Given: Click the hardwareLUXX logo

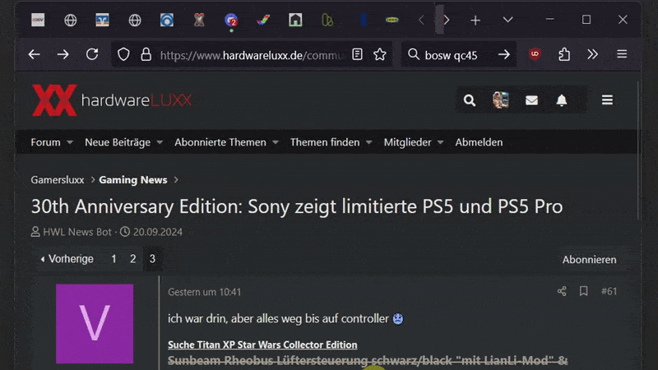Looking at the screenshot, I should 112,100.
